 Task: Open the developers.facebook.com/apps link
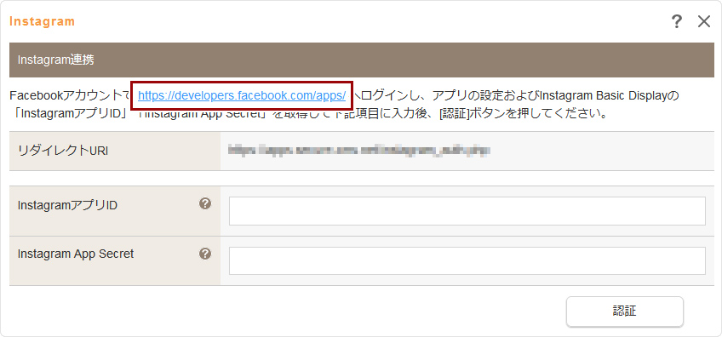[242, 96]
